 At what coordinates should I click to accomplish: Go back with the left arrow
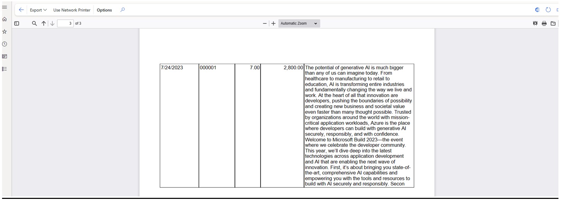coord(21,10)
